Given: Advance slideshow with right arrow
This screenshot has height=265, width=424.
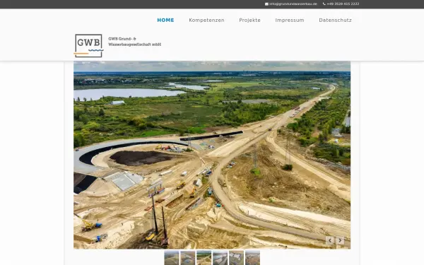Looking at the screenshot, I should 340,240.
